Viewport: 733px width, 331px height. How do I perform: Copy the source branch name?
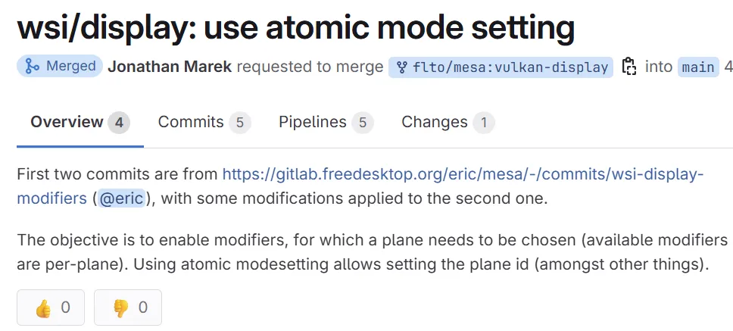[x=629, y=67]
